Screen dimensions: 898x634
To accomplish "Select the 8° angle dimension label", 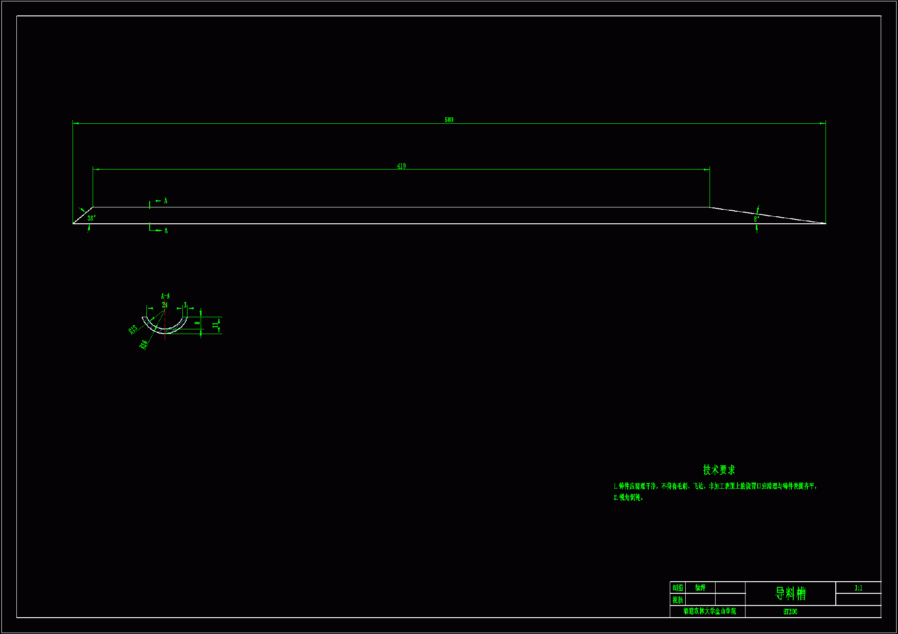I will (756, 219).
